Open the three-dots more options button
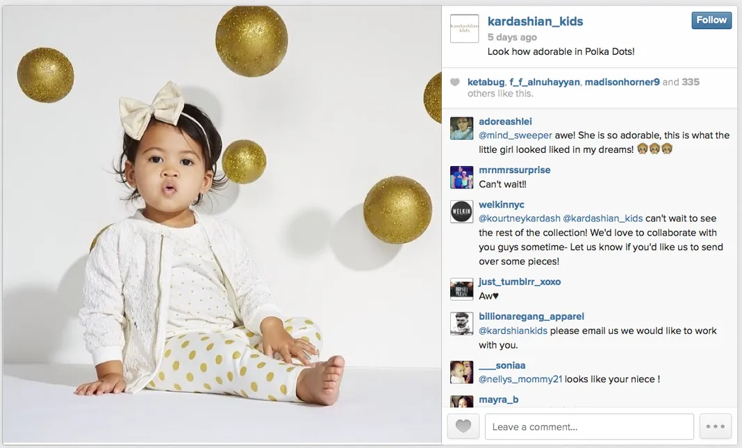Image resolution: width=742 pixels, height=448 pixels. pyautogui.click(x=716, y=426)
